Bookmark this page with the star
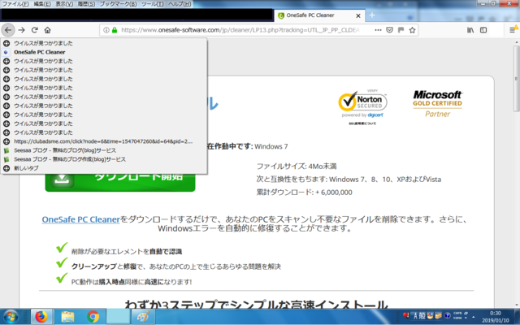 click(412, 30)
